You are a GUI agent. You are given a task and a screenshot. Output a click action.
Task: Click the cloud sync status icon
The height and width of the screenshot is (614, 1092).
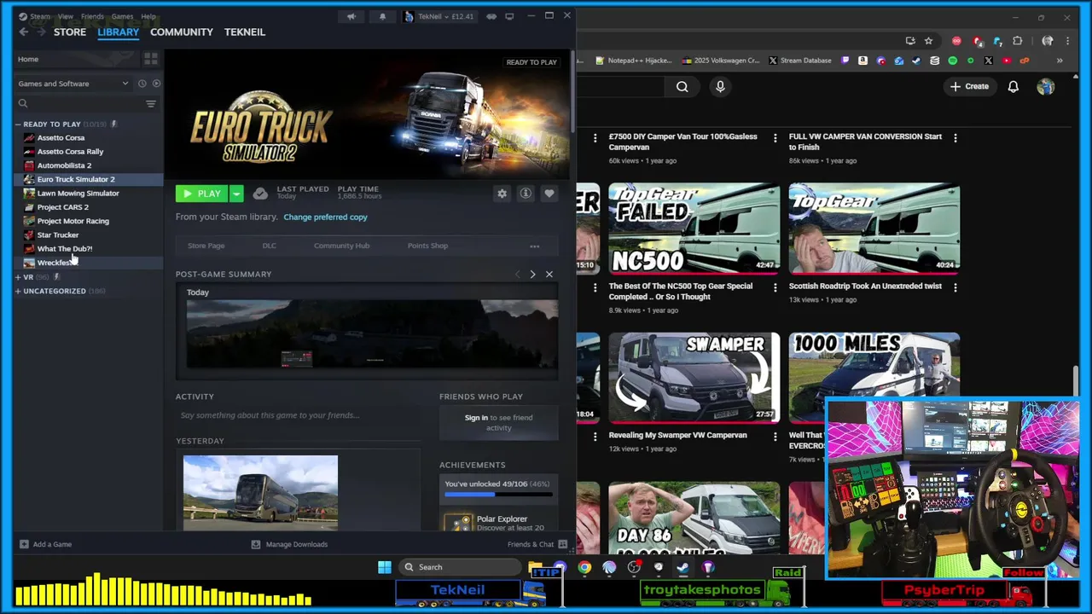(x=260, y=194)
